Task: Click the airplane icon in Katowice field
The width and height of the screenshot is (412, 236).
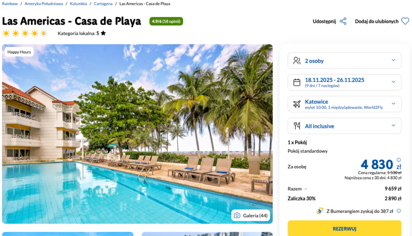Action: coord(297,104)
